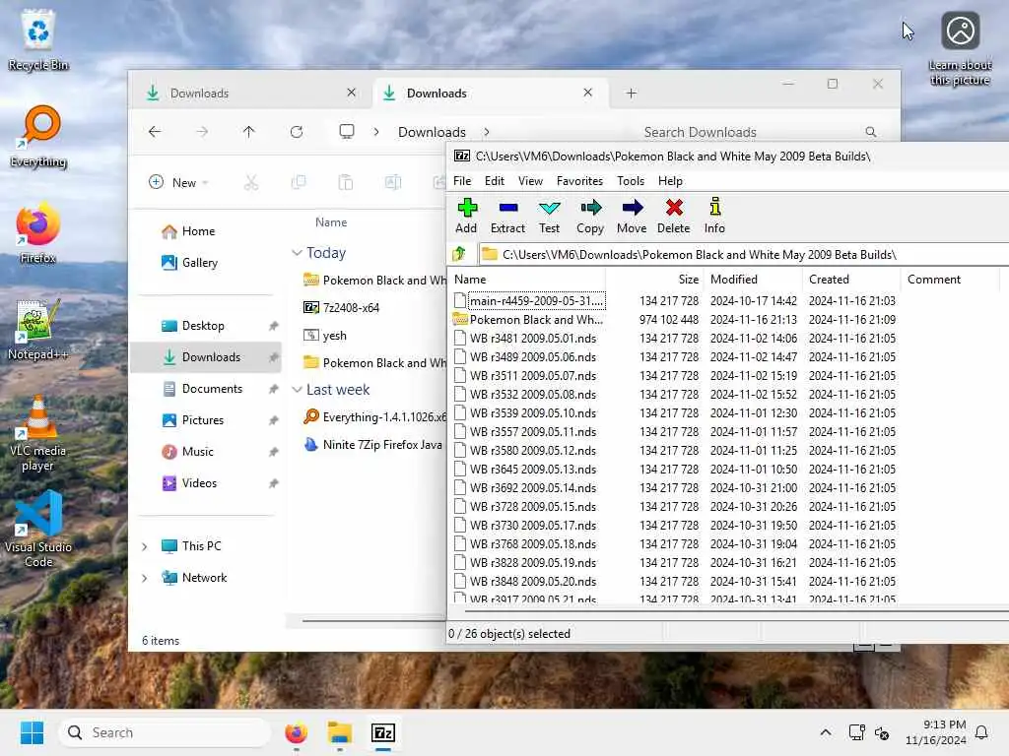Open the Help menu in 7-Zip
The width and height of the screenshot is (1009, 756).
pos(670,181)
